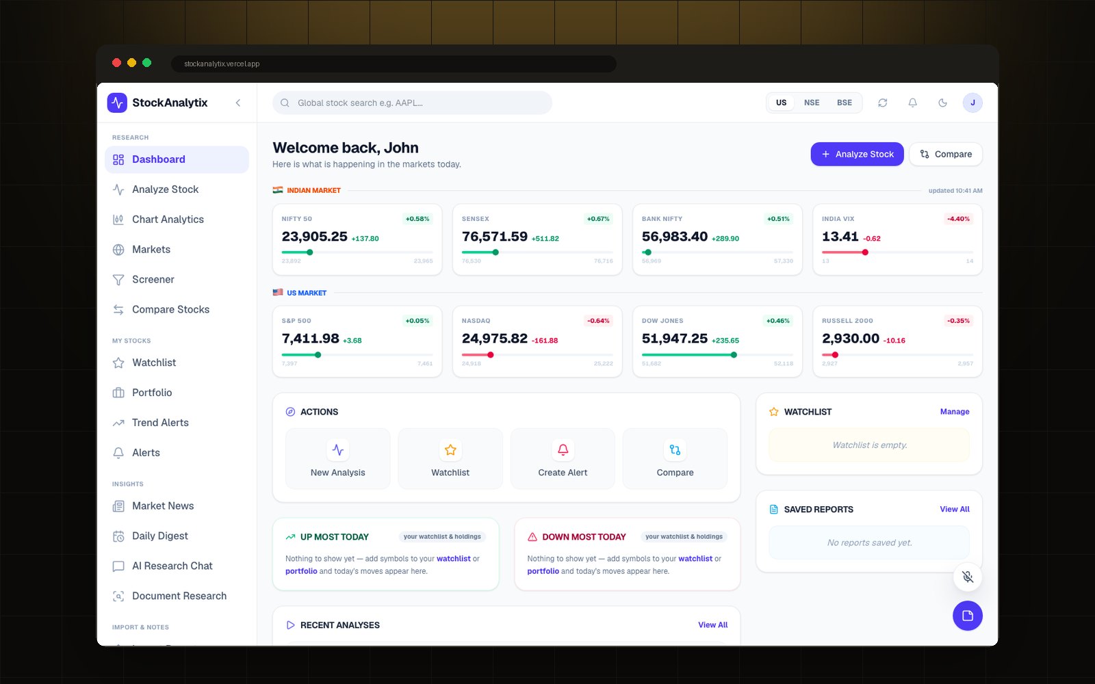This screenshot has height=684, width=1095.
Task: Click View All in Recent Analyses
Action: (x=713, y=625)
